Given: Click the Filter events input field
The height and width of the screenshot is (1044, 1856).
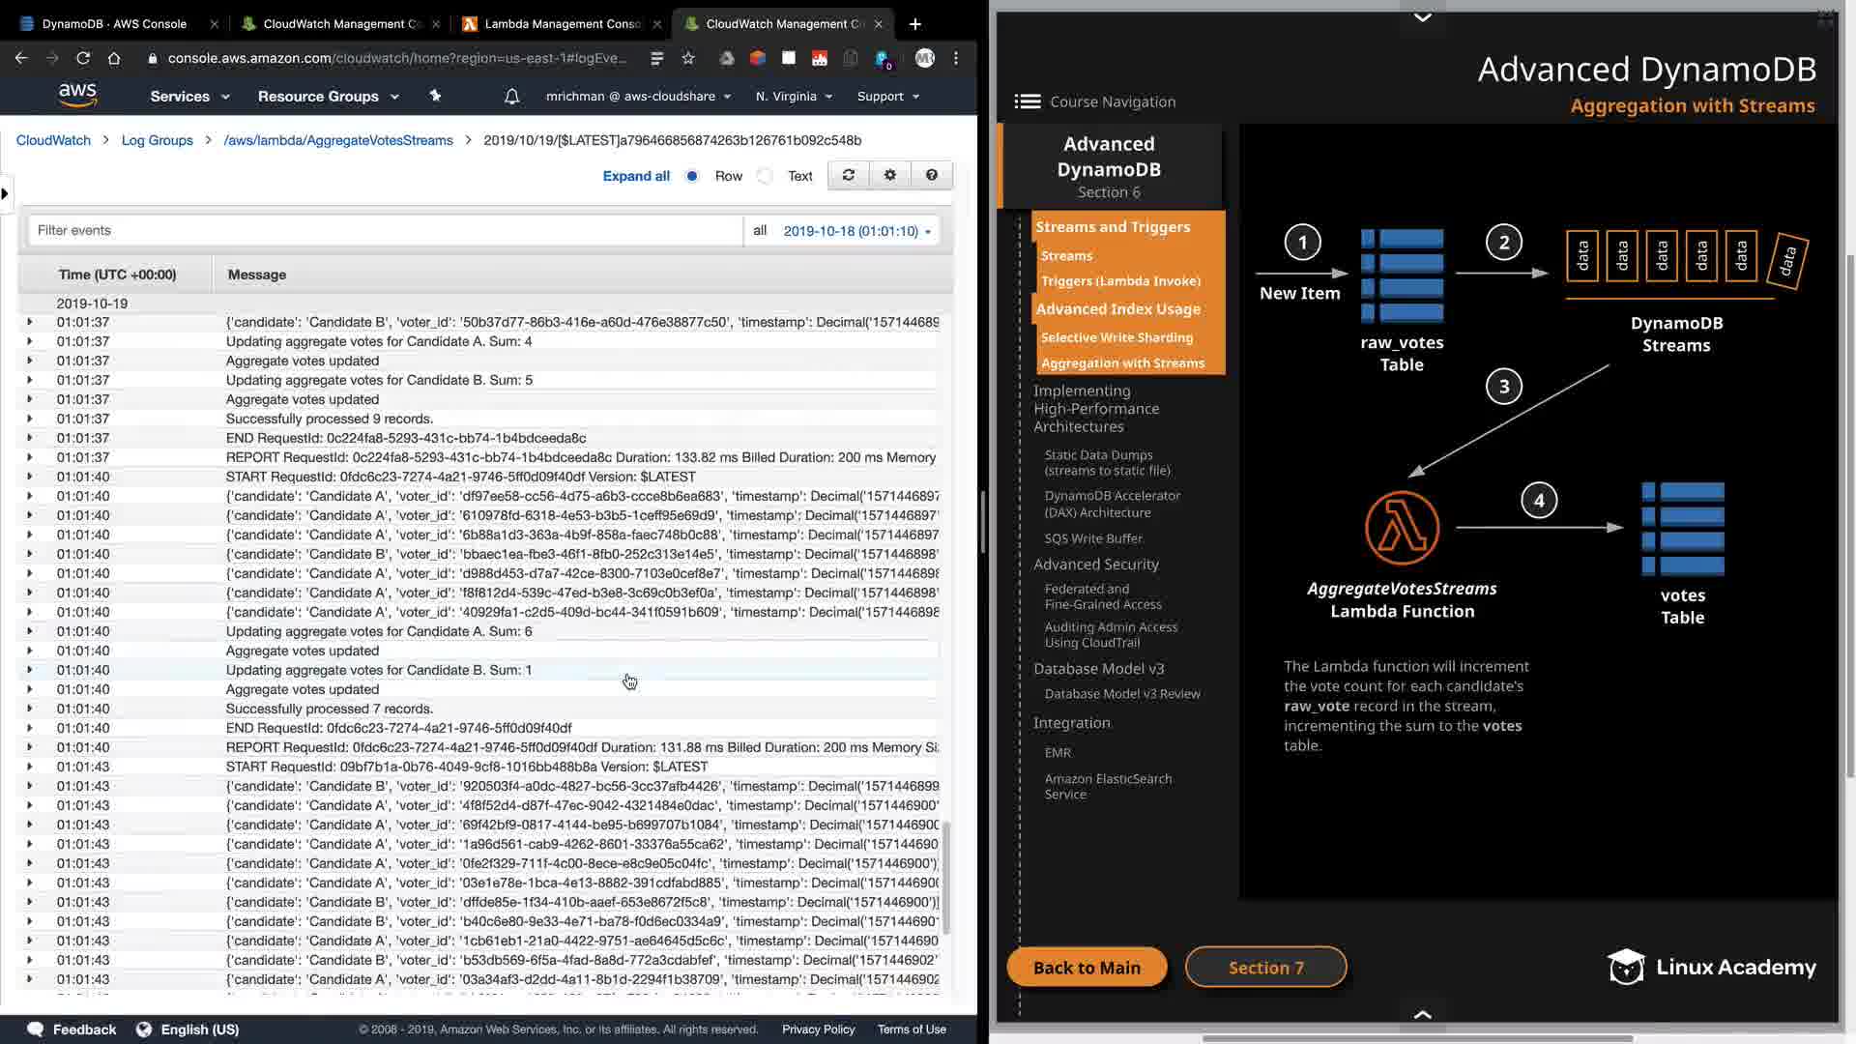Looking at the screenshot, I should pyautogui.click(x=384, y=231).
